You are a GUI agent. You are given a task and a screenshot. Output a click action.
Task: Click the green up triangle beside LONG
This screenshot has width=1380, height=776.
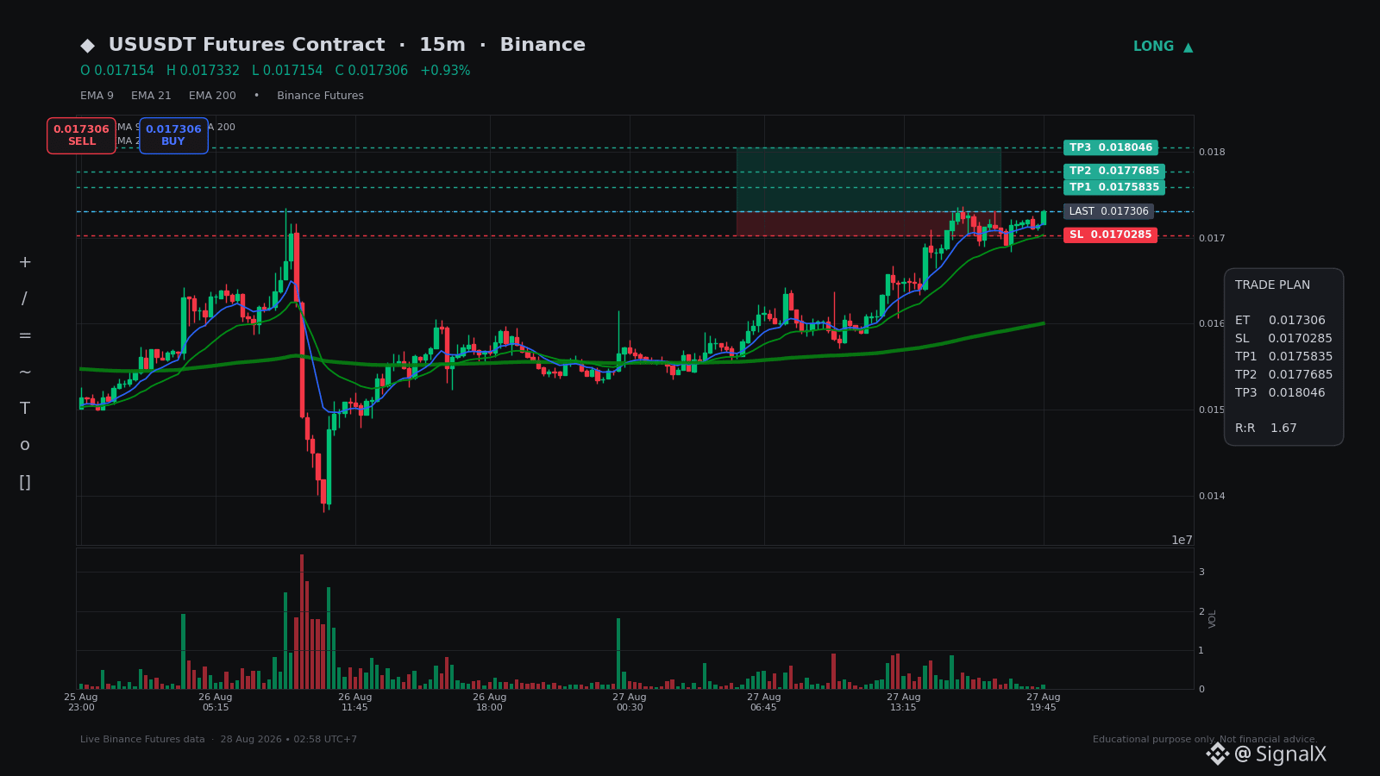(1188, 47)
